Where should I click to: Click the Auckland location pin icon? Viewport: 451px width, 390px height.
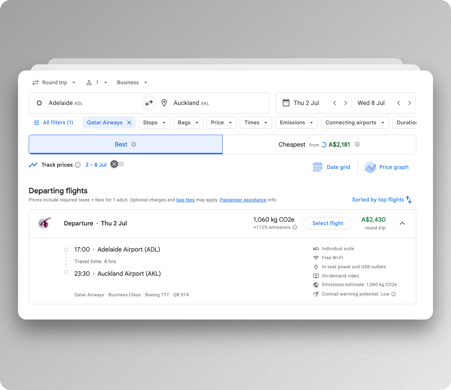pyautogui.click(x=164, y=103)
